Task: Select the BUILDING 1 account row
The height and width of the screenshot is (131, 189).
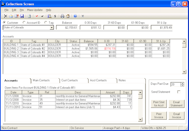Action: tap(86, 45)
